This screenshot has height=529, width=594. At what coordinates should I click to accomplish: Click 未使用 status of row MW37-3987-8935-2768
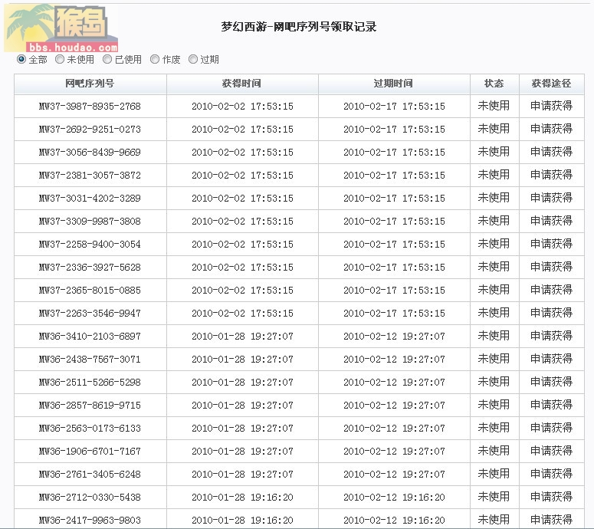click(494, 106)
